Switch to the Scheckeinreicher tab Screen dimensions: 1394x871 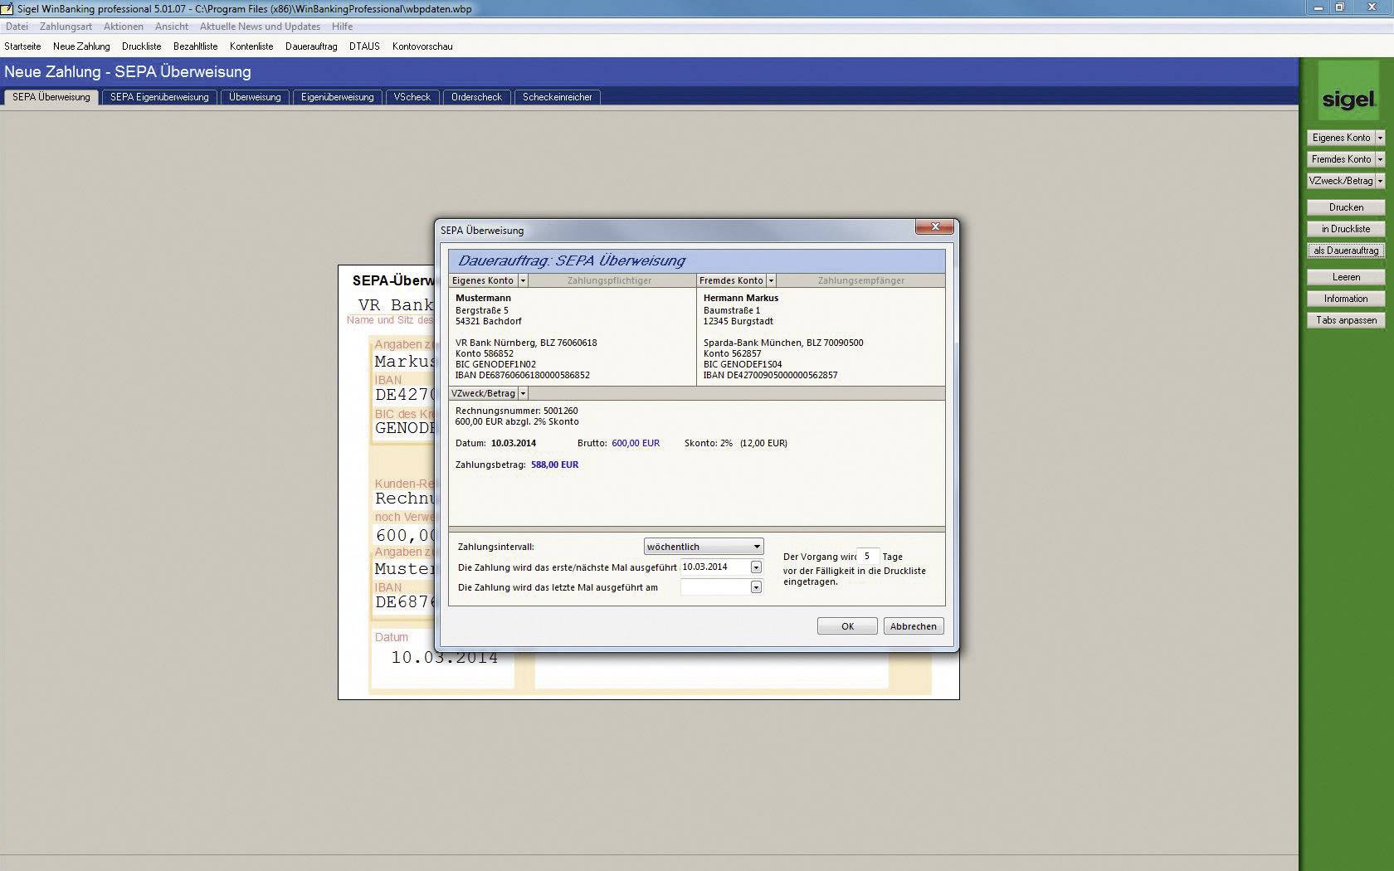click(x=557, y=97)
